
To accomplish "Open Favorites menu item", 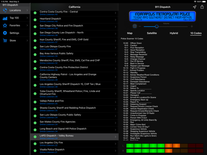I will click(x=15, y=25).
